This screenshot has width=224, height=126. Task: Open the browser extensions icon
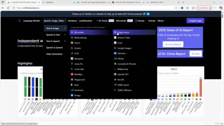tap(188, 8)
